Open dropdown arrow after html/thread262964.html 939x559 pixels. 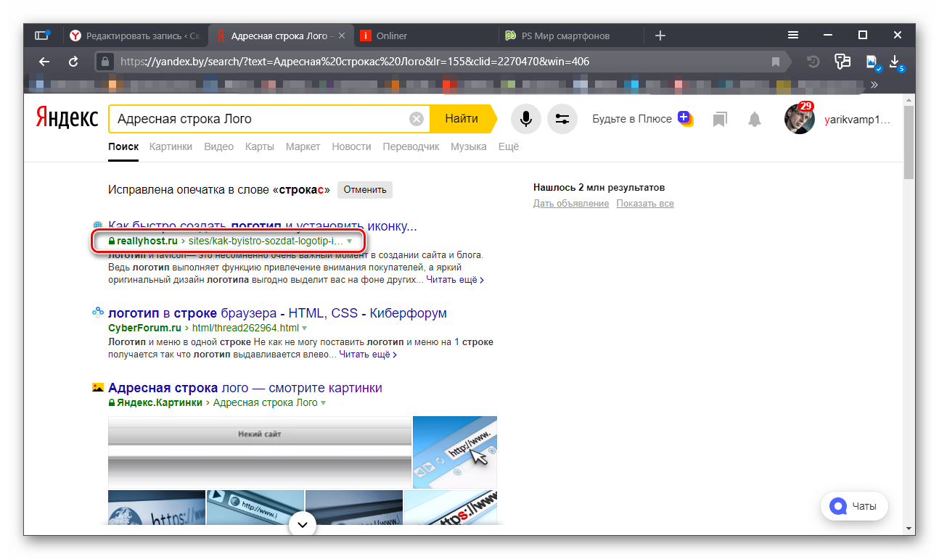pos(305,328)
